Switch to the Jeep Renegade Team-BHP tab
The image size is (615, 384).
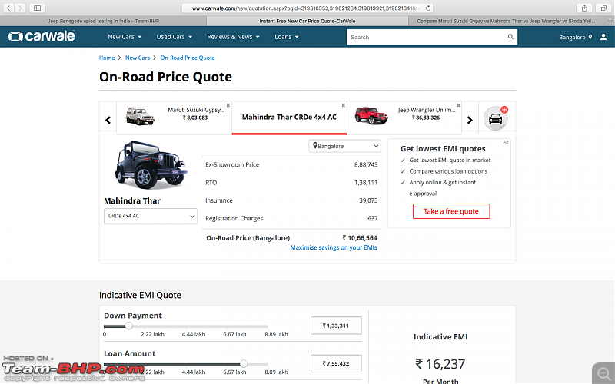[103, 21]
